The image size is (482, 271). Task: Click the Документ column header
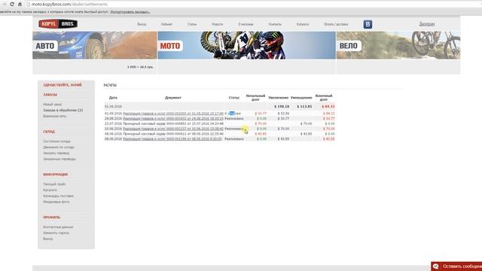point(173,98)
